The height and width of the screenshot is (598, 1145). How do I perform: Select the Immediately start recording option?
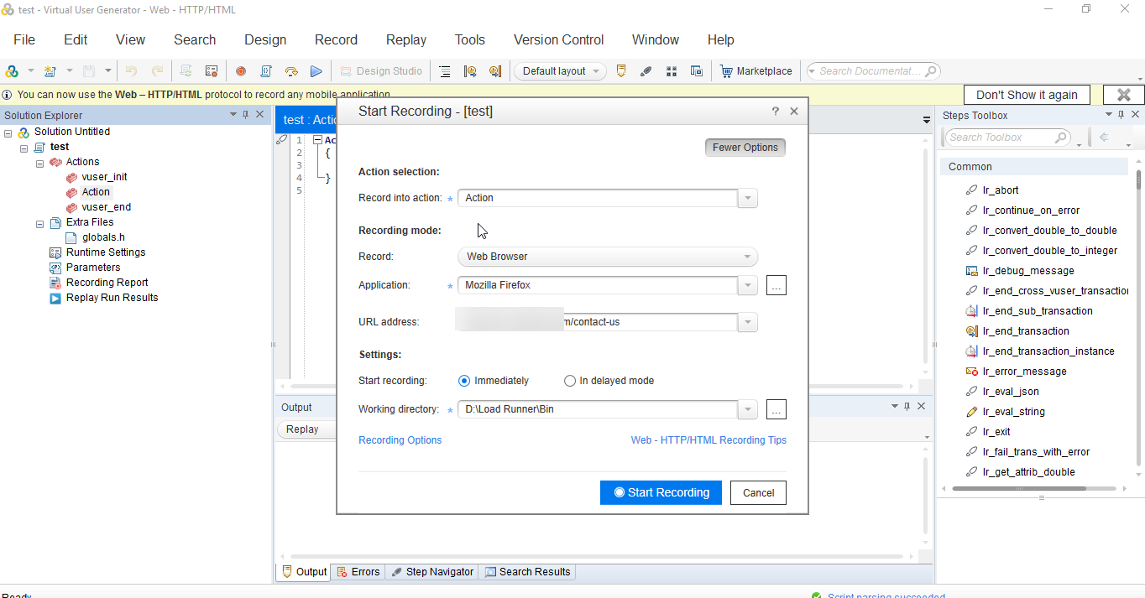[464, 380]
